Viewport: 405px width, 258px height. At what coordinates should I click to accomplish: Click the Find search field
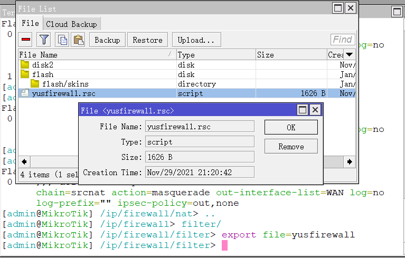pyautogui.click(x=342, y=40)
